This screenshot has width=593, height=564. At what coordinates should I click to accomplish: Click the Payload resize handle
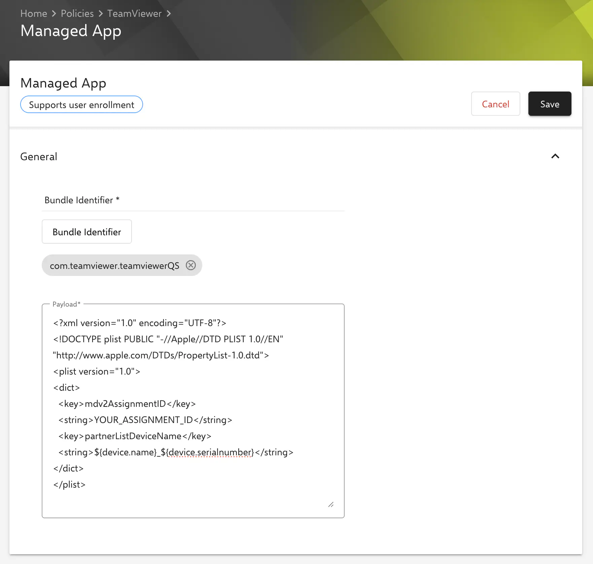(x=331, y=505)
